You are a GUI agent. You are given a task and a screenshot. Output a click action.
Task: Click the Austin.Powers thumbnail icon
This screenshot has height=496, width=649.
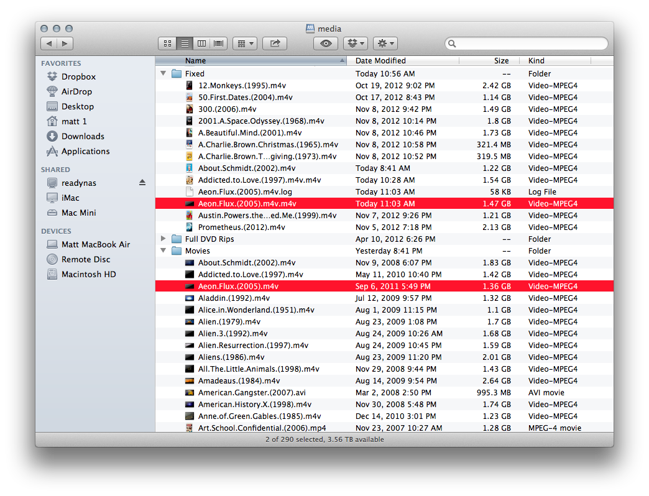pos(189,215)
